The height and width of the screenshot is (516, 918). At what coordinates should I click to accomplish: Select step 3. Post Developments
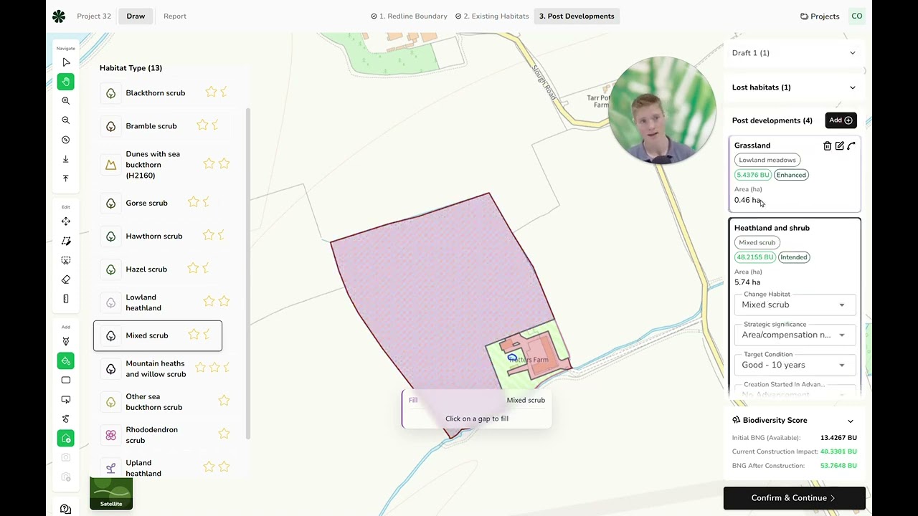pyautogui.click(x=577, y=16)
